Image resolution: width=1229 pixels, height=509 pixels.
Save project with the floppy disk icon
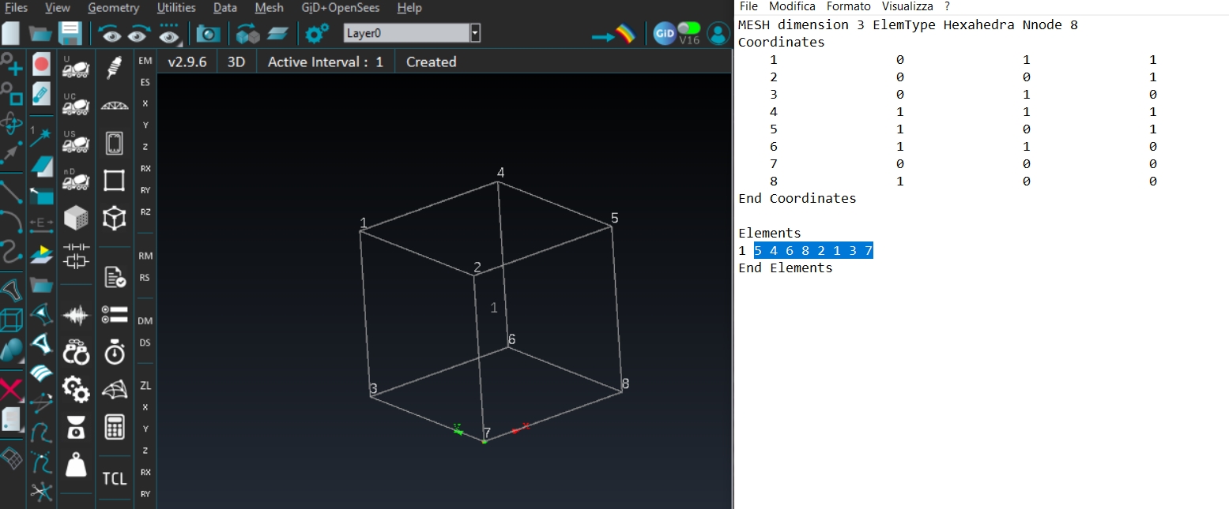70,33
